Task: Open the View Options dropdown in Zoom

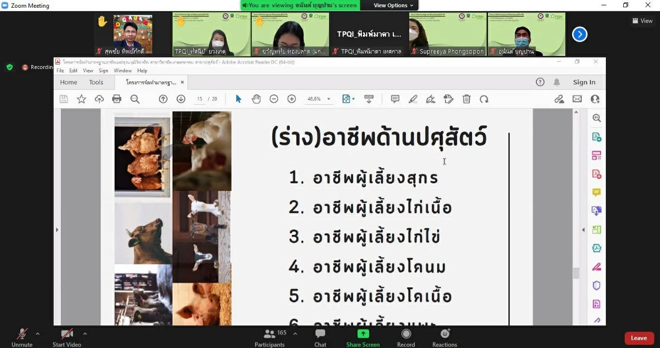Action: [x=390, y=5]
